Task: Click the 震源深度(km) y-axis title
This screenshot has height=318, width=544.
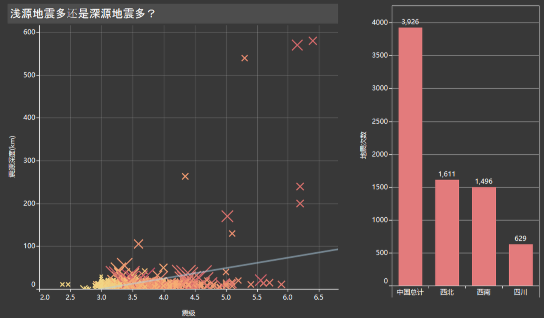Action: pos(12,157)
